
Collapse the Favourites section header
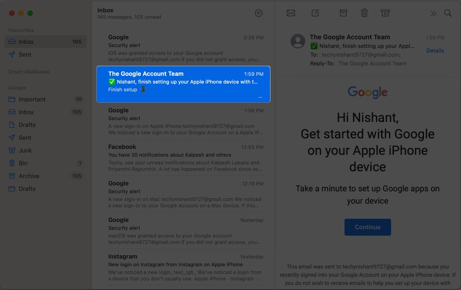tap(21, 30)
